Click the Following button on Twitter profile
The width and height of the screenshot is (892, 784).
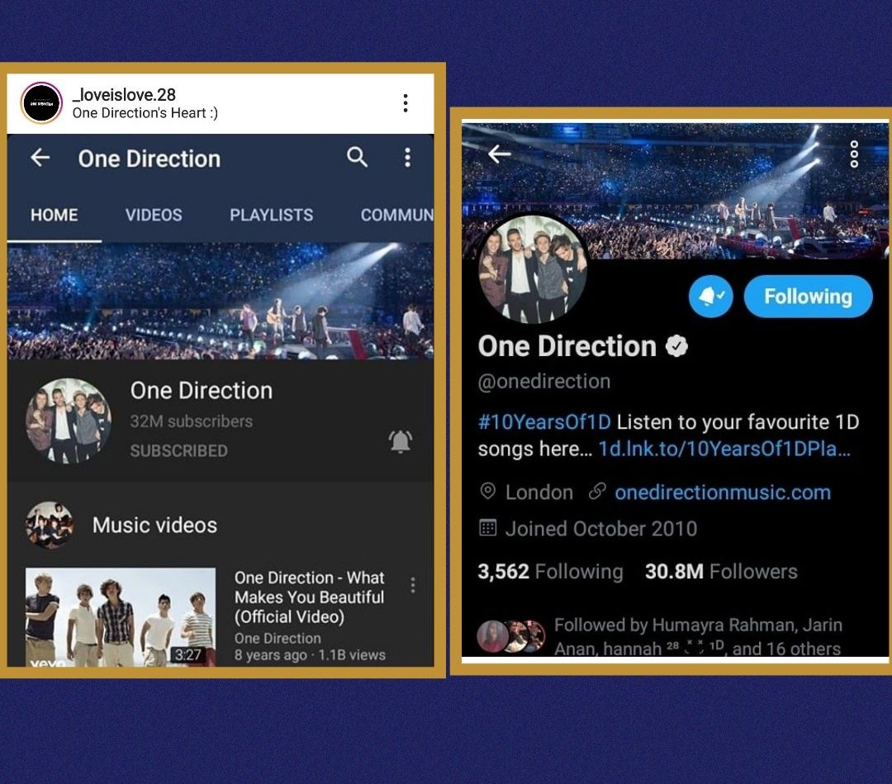(x=808, y=297)
